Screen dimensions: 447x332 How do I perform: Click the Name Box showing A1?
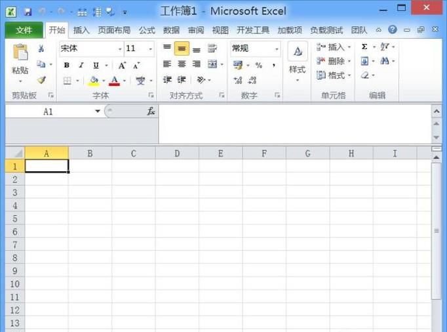click(x=49, y=112)
